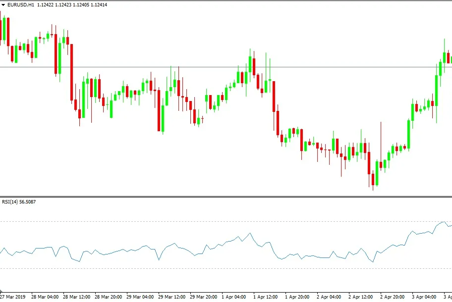Click the 1 Apr 04:00 time label

[234, 297]
